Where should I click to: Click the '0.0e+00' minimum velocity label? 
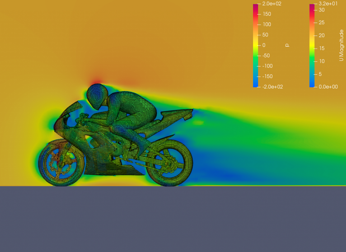(328, 87)
